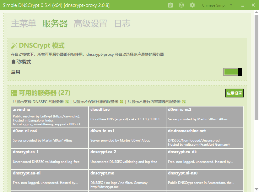Select the cloudflare server card
The width and height of the screenshot is (259, 192).
point(127,117)
